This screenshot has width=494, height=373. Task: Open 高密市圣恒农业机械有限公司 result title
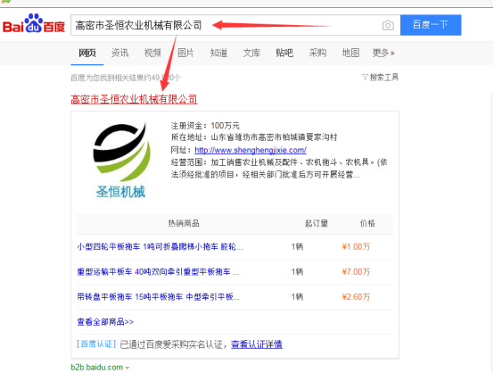click(135, 99)
